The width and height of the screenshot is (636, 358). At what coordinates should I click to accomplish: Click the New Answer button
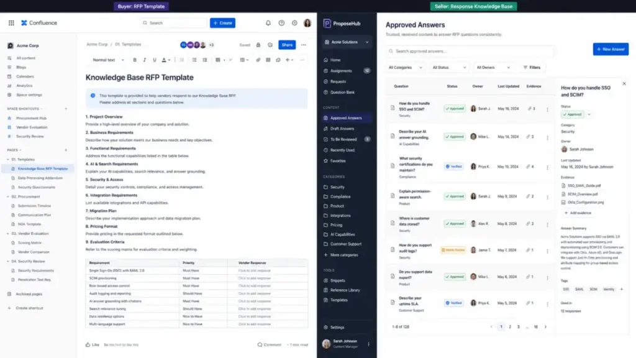coord(611,49)
